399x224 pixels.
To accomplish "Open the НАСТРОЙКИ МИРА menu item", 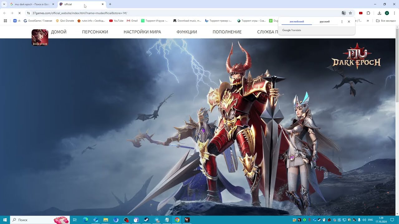I will coord(142,32).
